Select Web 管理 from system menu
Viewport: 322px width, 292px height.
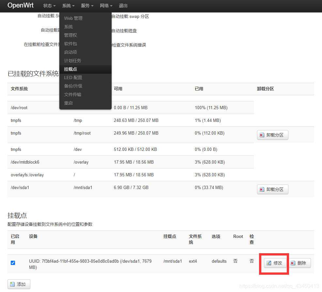point(85,18)
